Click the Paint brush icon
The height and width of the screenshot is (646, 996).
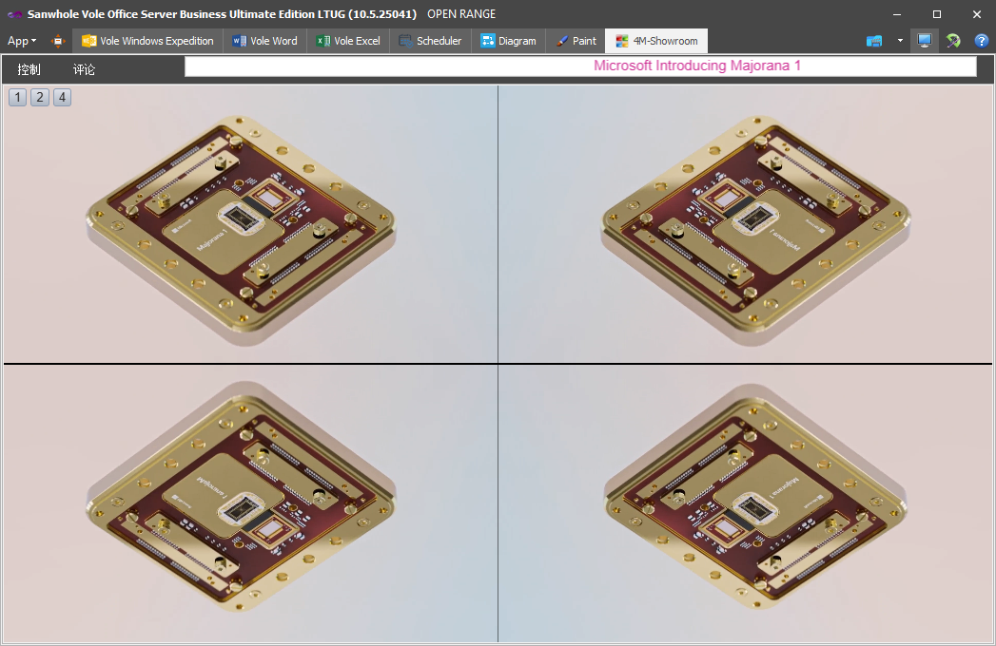click(562, 41)
